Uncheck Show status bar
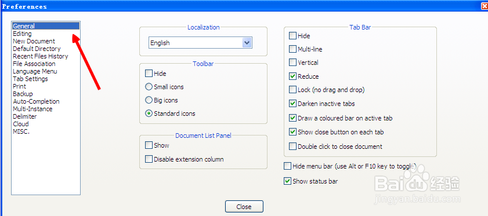 coord(287,181)
